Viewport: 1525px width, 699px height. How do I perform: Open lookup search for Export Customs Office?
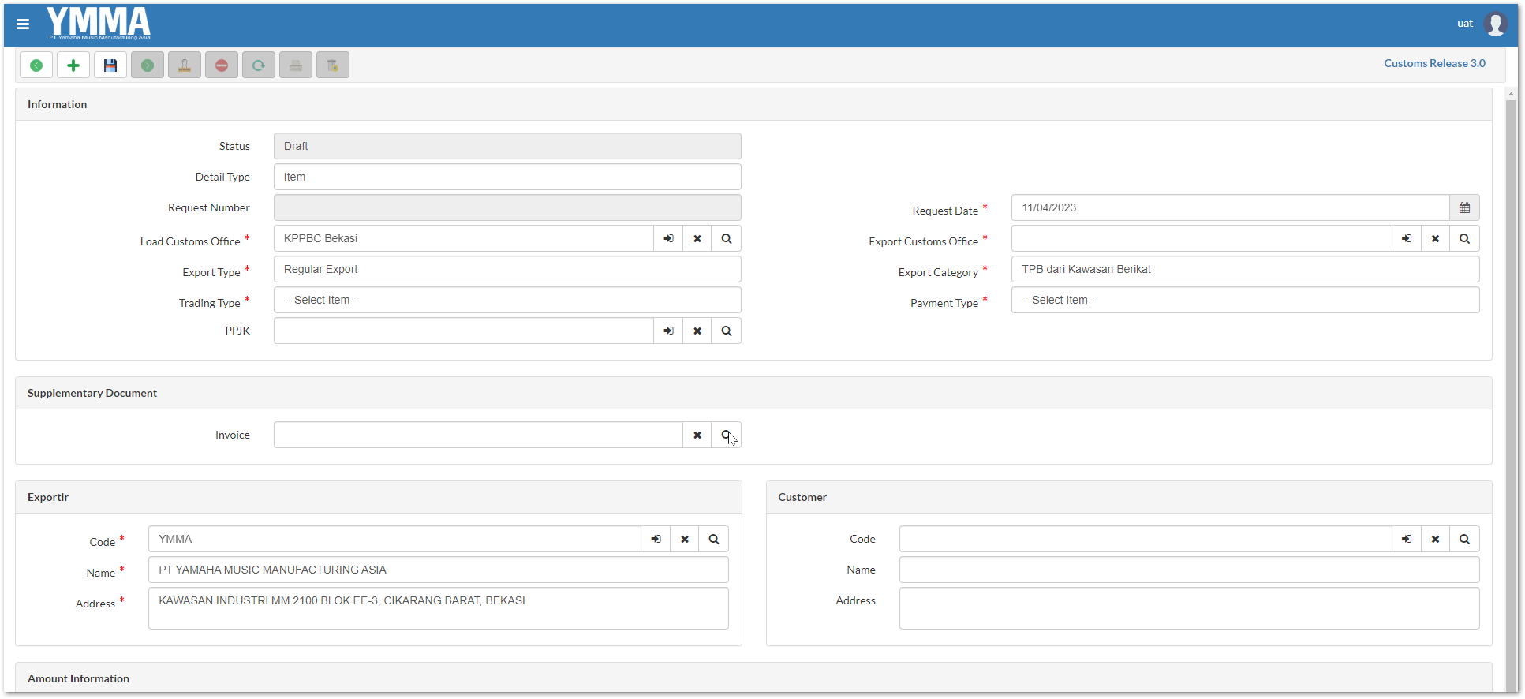click(x=1464, y=239)
